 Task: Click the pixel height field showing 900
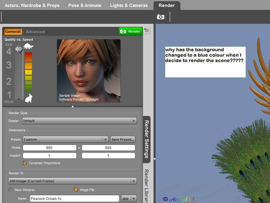[x=108, y=148]
